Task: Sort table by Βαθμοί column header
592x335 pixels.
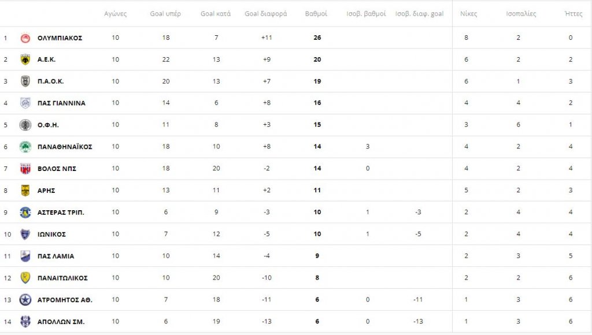Action: pyautogui.click(x=316, y=14)
